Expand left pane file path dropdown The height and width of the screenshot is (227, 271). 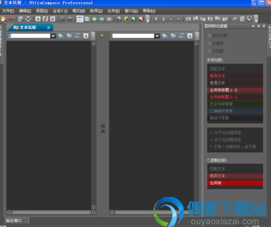[53, 36]
